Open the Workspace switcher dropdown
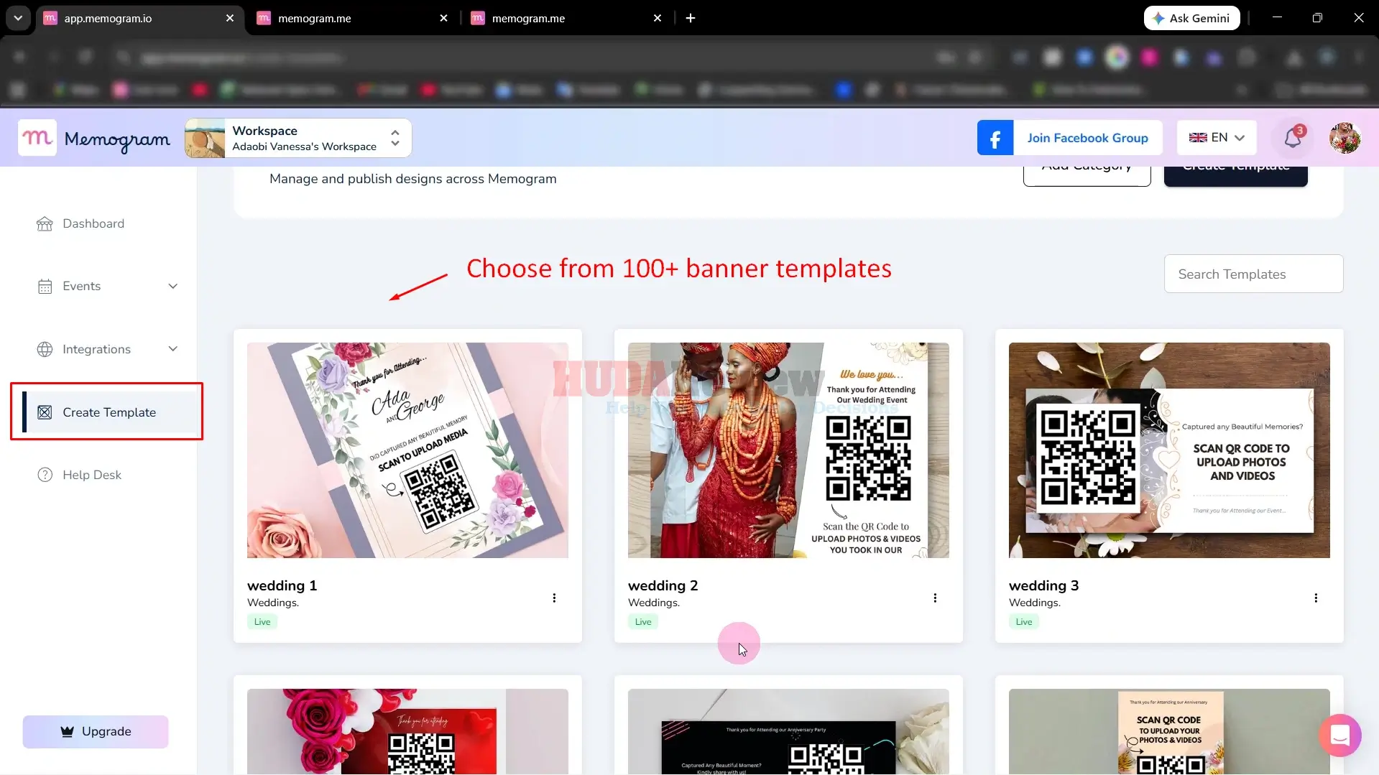Screen dimensions: 1379x775 tap(298, 138)
